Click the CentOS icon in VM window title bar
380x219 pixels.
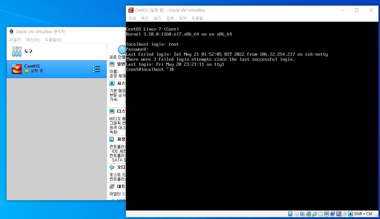click(x=131, y=10)
